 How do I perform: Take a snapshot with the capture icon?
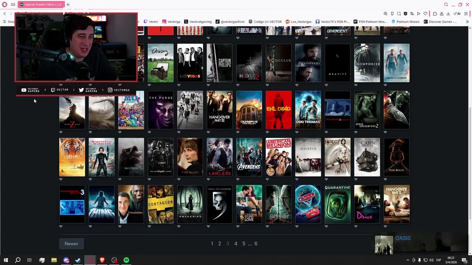coord(399,14)
